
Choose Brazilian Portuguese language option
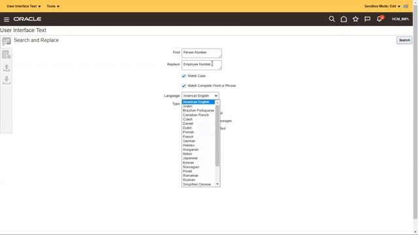click(199, 110)
